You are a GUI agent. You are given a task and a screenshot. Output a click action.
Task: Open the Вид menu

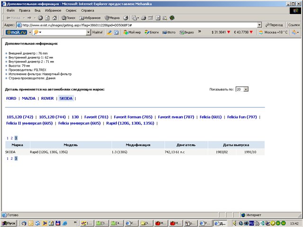(x=37, y=10)
